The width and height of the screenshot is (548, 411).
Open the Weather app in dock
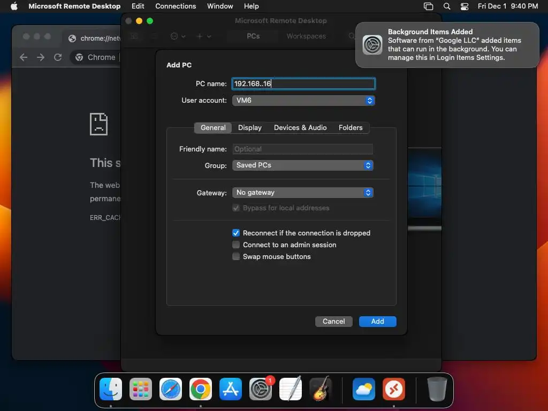point(363,389)
